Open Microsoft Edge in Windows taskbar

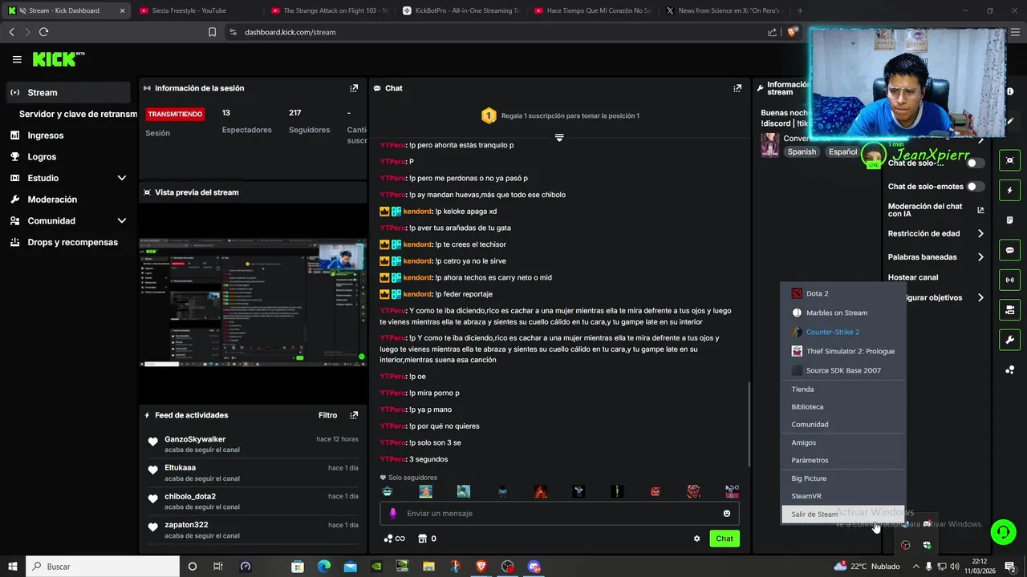pyautogui.click(x=324, y=567)
